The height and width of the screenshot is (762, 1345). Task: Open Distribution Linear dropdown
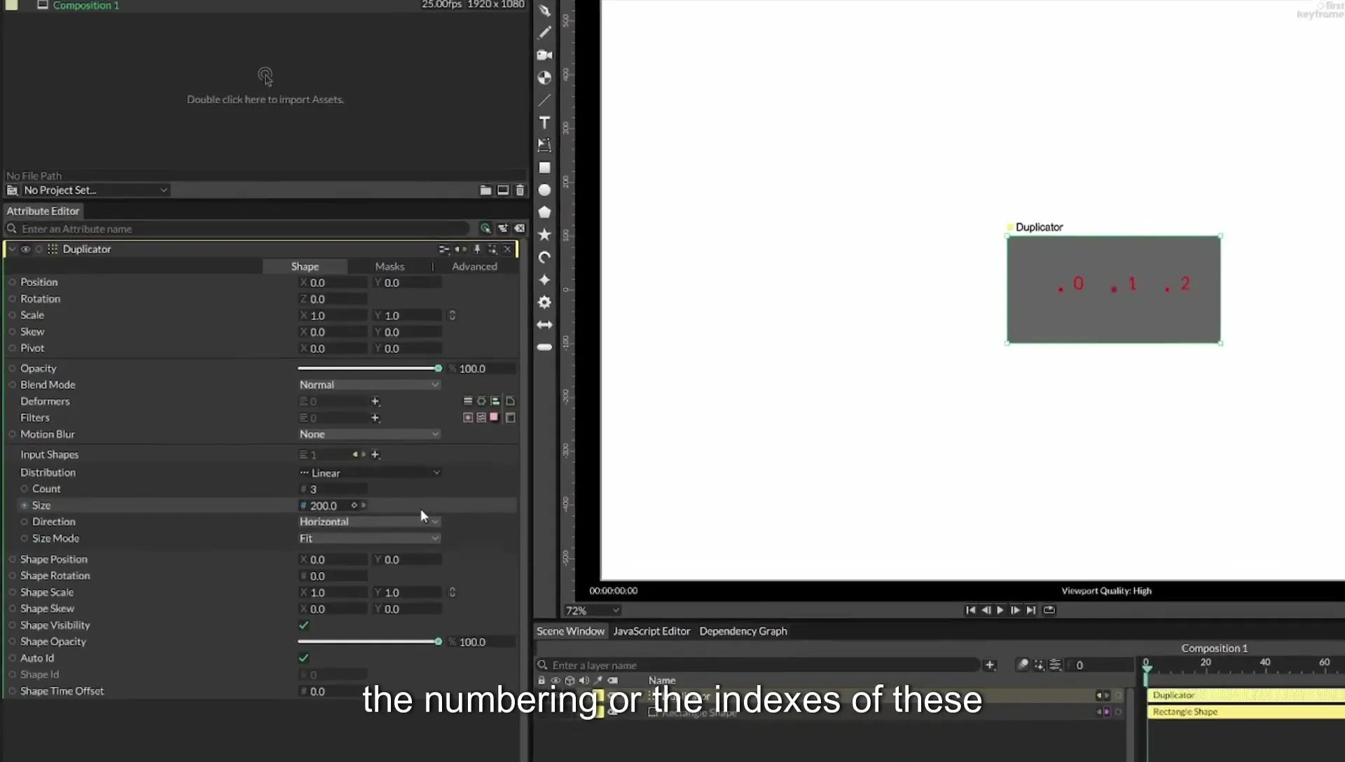click(x=369, y=473)
